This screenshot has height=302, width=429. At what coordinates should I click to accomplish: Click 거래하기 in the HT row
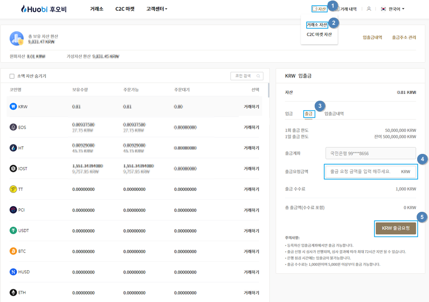(251, 148)
